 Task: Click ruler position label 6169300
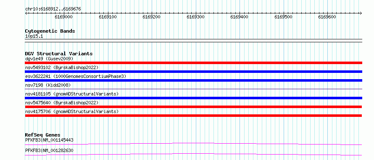195,17
